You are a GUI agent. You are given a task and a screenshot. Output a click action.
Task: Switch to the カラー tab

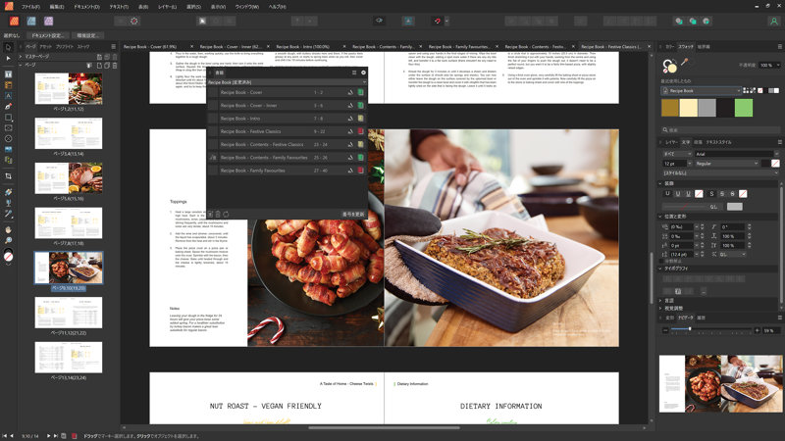click(x=670, y=46)
